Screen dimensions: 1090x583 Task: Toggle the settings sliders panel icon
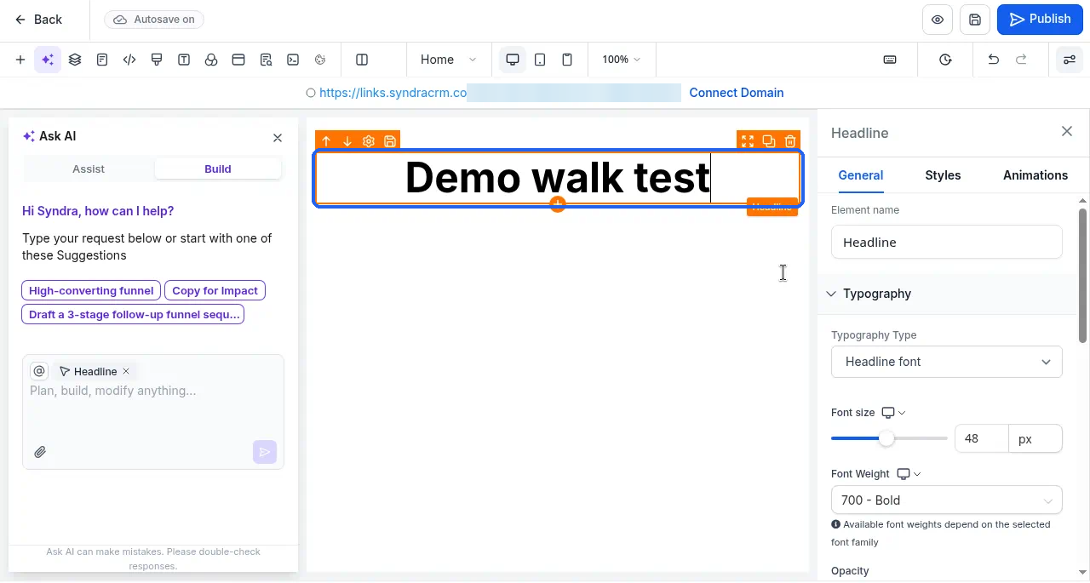pos(1069,60)
